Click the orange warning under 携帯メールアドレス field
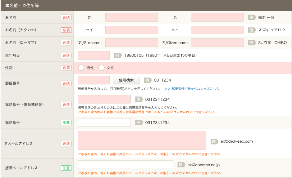 tap(150, 173)
